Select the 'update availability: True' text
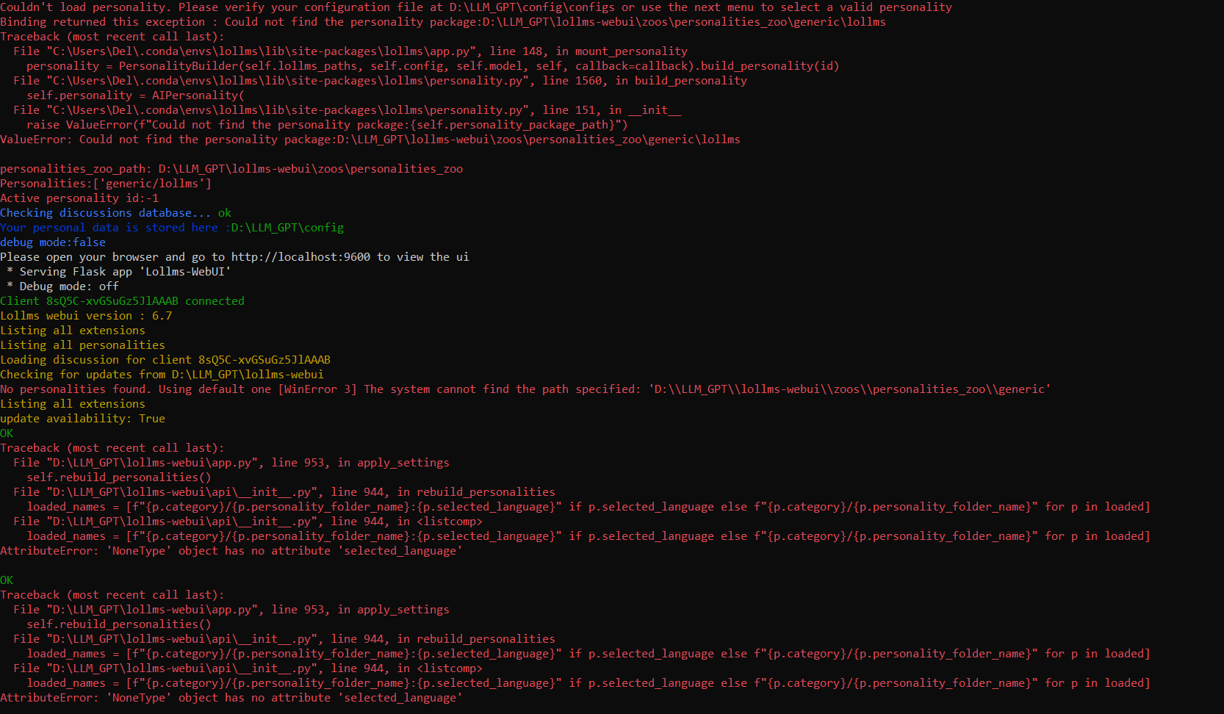The height and width of the screenshot is (714, 1224). [x=82, y=418]
